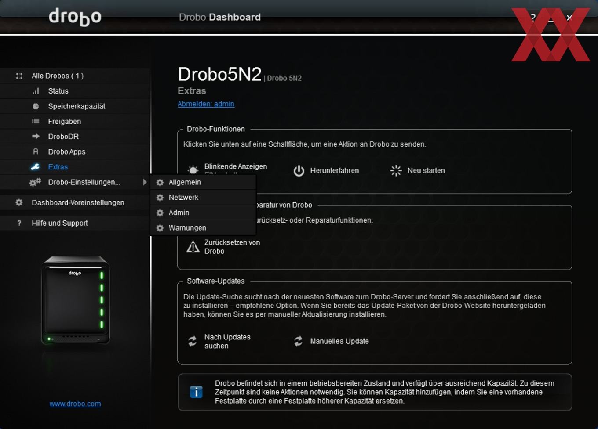This screenshot has height=429, width=598.
Task: Click the Drobo 5N2 device image
Action: pos(75,300)
